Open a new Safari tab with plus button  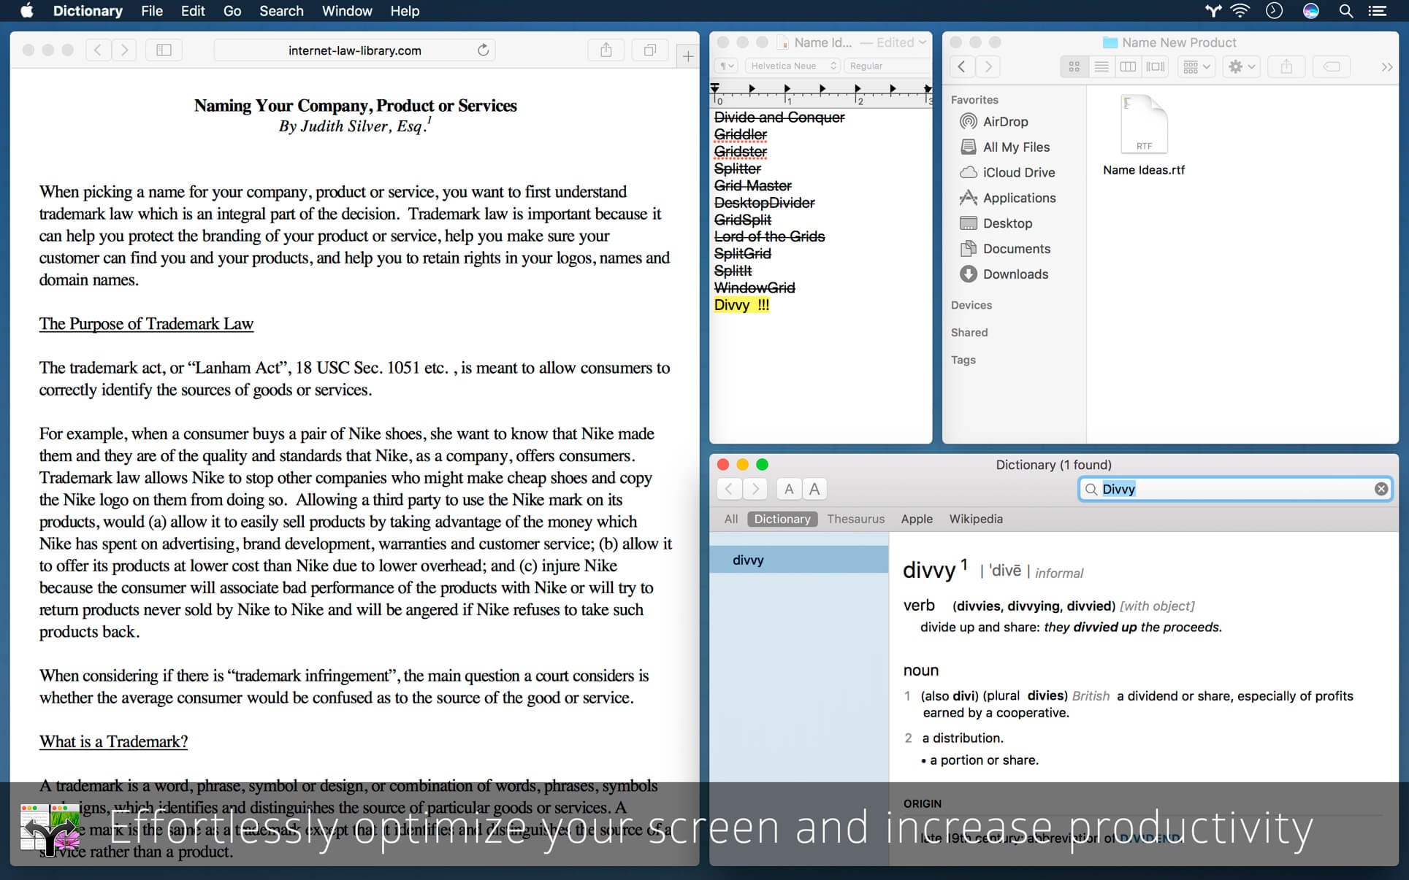tap(687, 56)
